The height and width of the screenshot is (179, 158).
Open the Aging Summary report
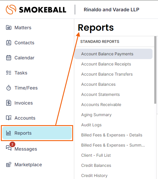pos(96,115)
